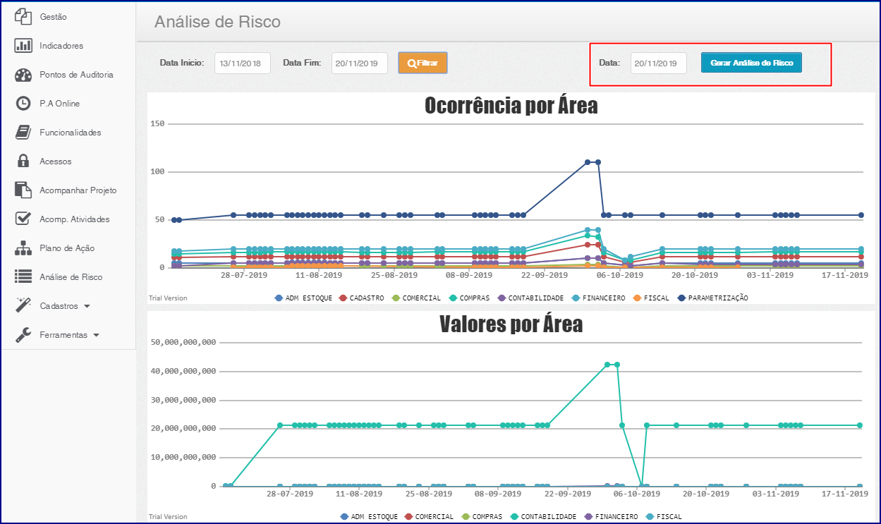The width and height of the screenshot is (881, 524).
Task: Toggle ADM ESTOQUE series in Valores legend
Action: pyautogui.click(x=369, y=517)
